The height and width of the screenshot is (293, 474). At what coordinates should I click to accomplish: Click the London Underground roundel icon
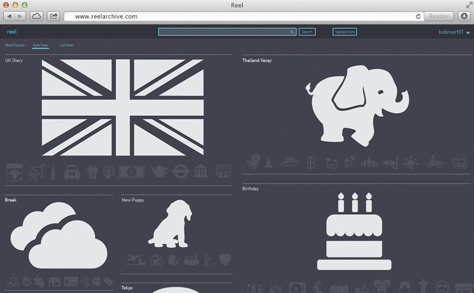click(181, 171)
